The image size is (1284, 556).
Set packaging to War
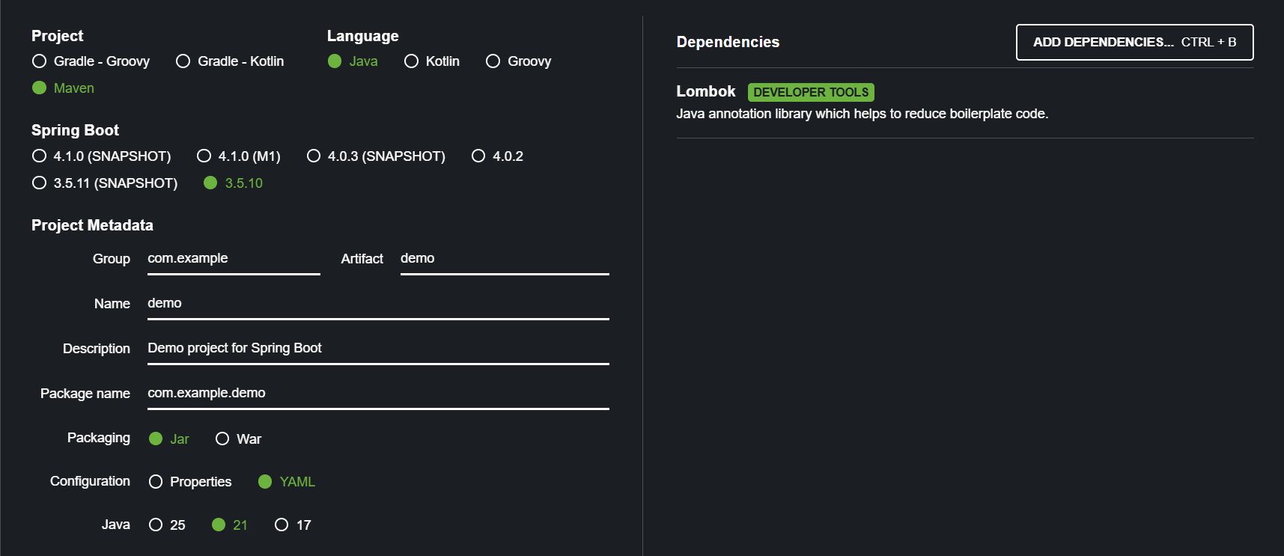[x=239, y=439]
